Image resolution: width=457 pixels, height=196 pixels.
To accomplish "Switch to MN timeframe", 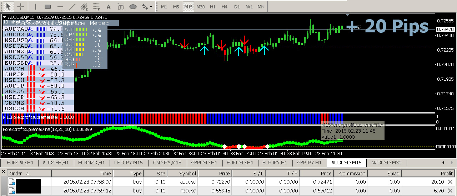I will click(x=261, y=6).
